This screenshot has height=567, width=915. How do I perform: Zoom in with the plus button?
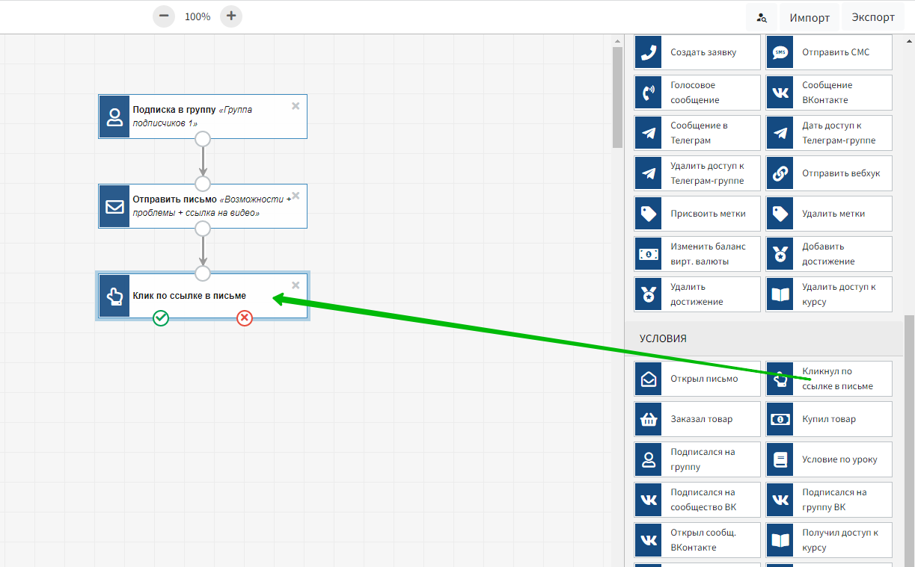tap(231, 16)
